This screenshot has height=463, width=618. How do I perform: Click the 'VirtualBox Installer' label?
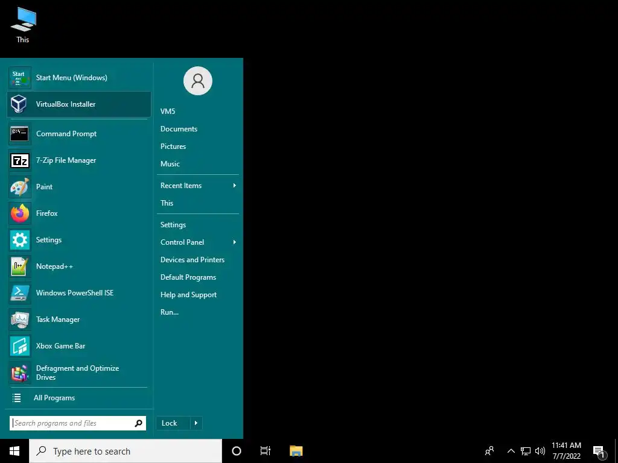[66, 104]
